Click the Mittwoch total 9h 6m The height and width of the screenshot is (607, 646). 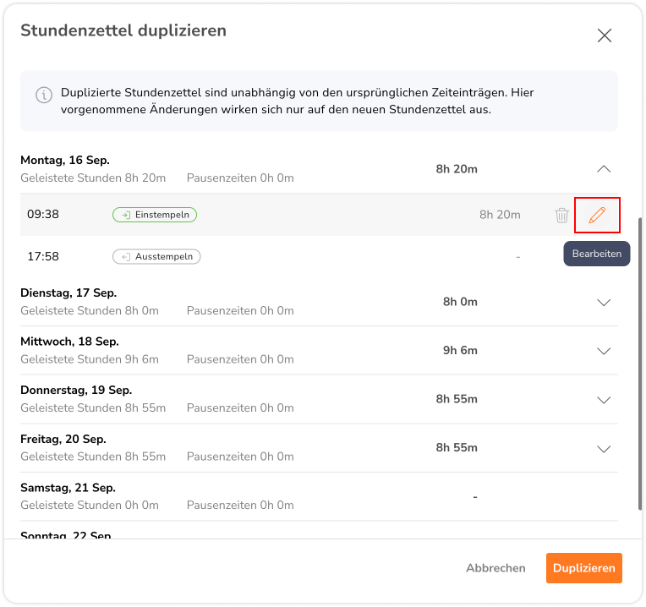pyautogui.click(x=460, y=350)
